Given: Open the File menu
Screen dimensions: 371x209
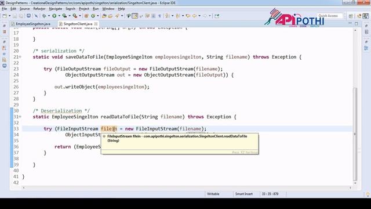Looking at the screenshot, I should click(x=4, y=9).
